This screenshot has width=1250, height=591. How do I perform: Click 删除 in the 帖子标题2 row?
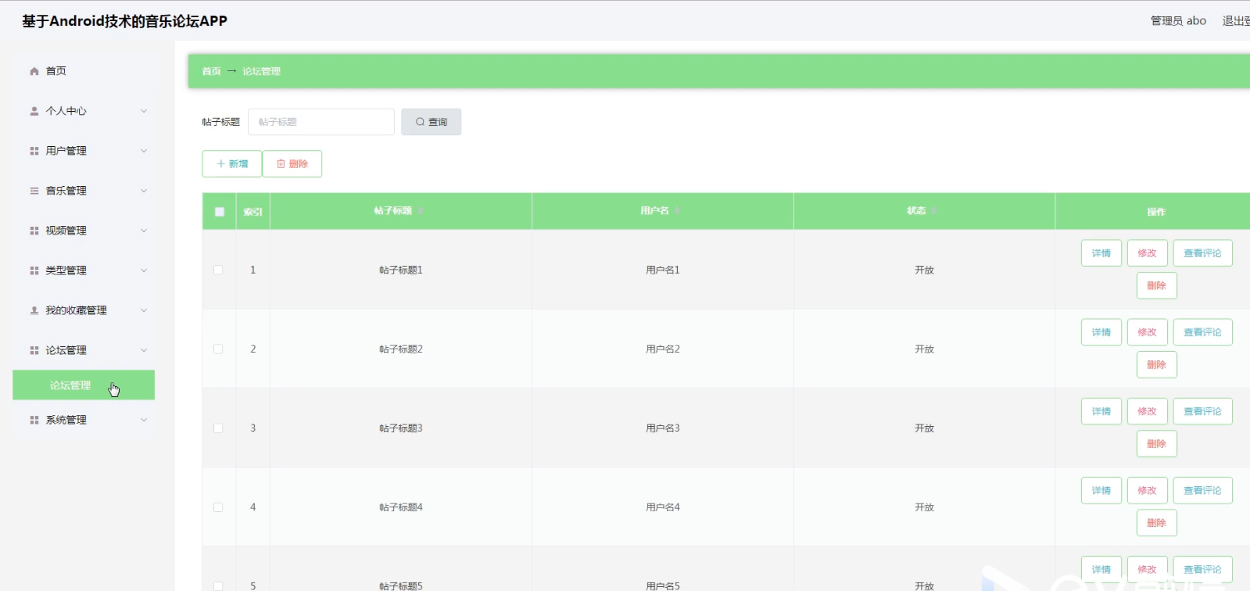(x=1156, y=365)
